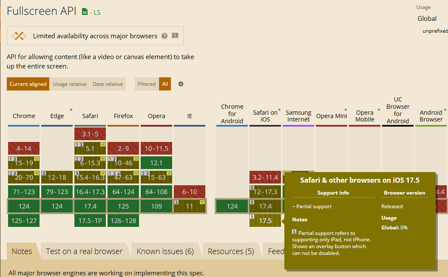The height and width of the screenshot is (277, 448).
Task: Select Safari 5.1 cell
Action: tap(90, 148)
